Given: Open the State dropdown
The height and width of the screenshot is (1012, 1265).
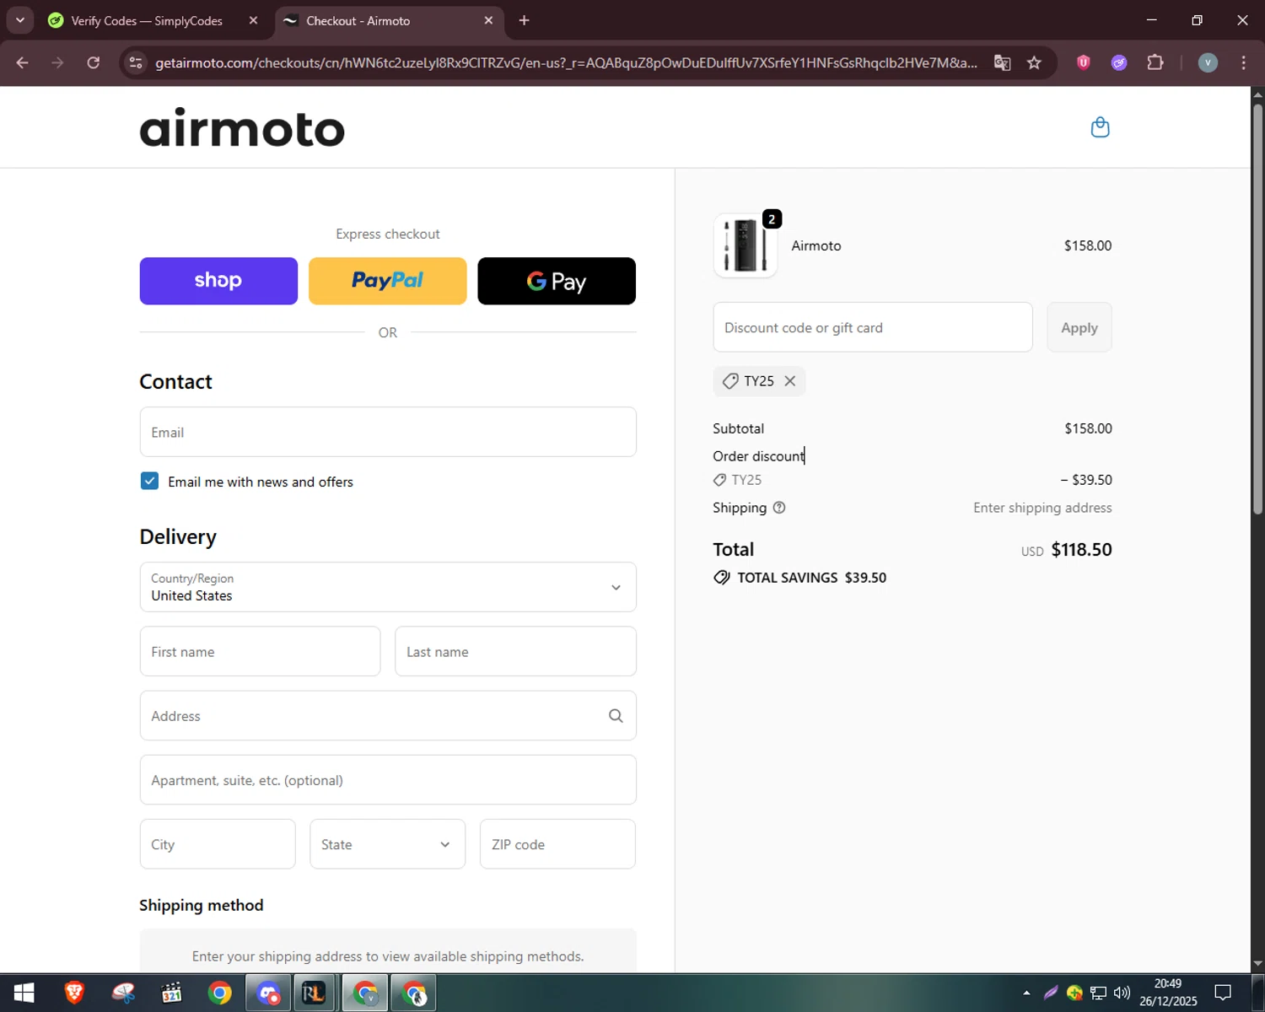Looking at the screenshot, I should tap(387, 844).
